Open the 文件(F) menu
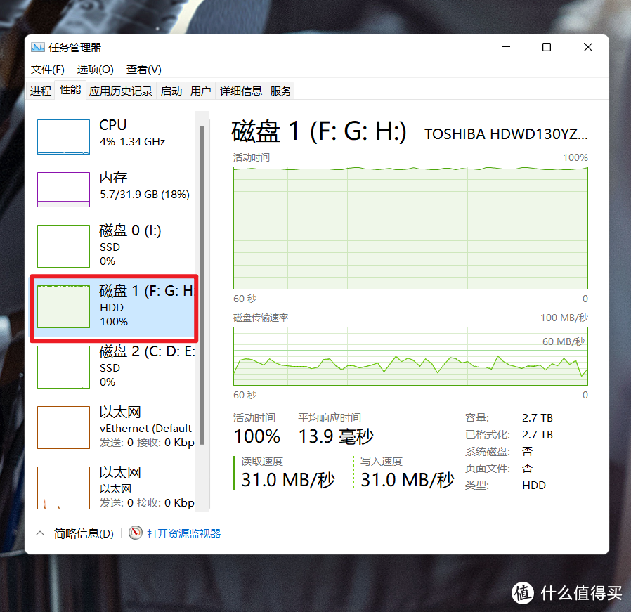This screenshot has height=612, width=631. [x=46, y=70]
